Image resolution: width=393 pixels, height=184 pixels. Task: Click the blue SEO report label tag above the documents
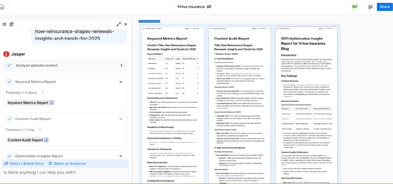tap(149, 21)
